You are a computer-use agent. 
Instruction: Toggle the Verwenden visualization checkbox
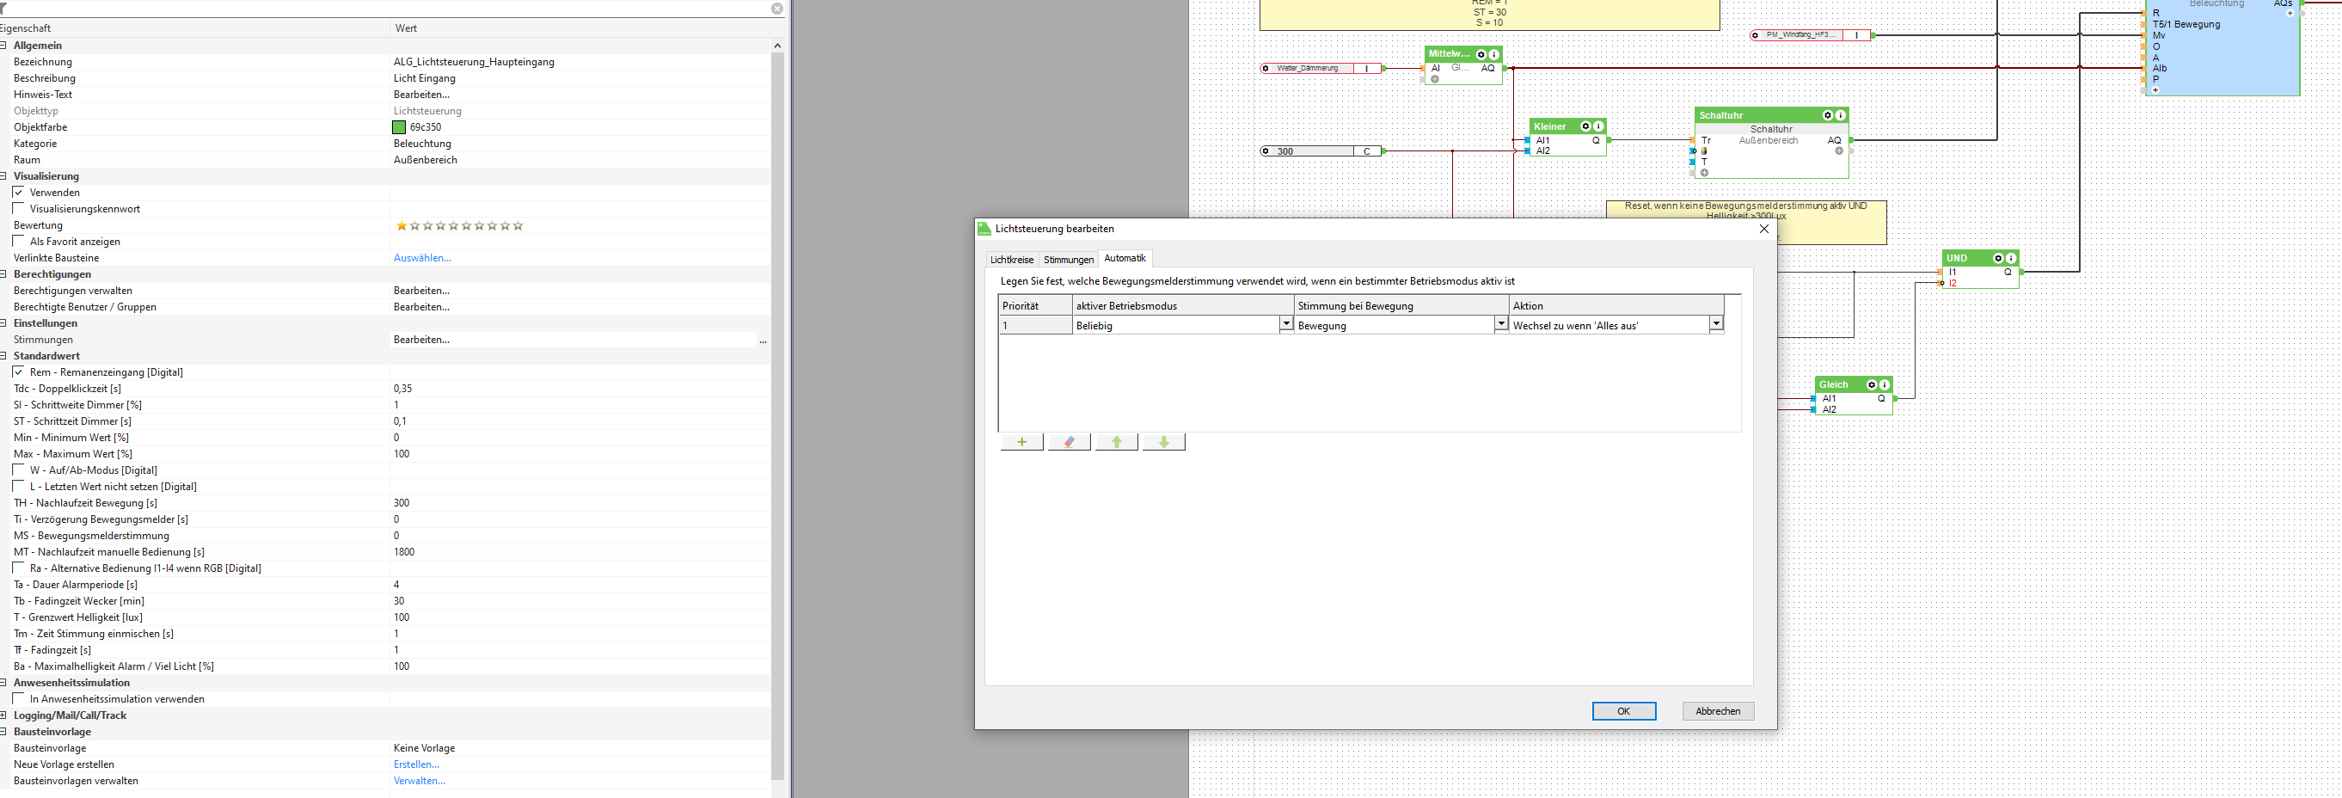[x=18, y=193]
